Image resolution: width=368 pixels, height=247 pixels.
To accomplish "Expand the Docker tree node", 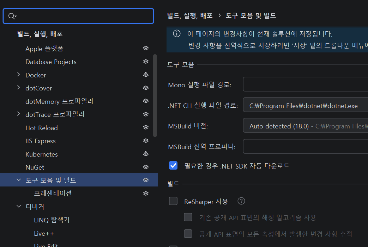I will 18,75.
